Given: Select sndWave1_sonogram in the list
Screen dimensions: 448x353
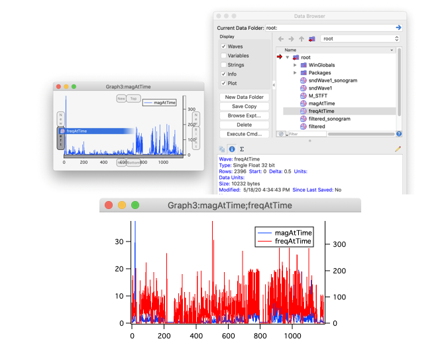Looking at the screenshot, I should tap(333, 80).
